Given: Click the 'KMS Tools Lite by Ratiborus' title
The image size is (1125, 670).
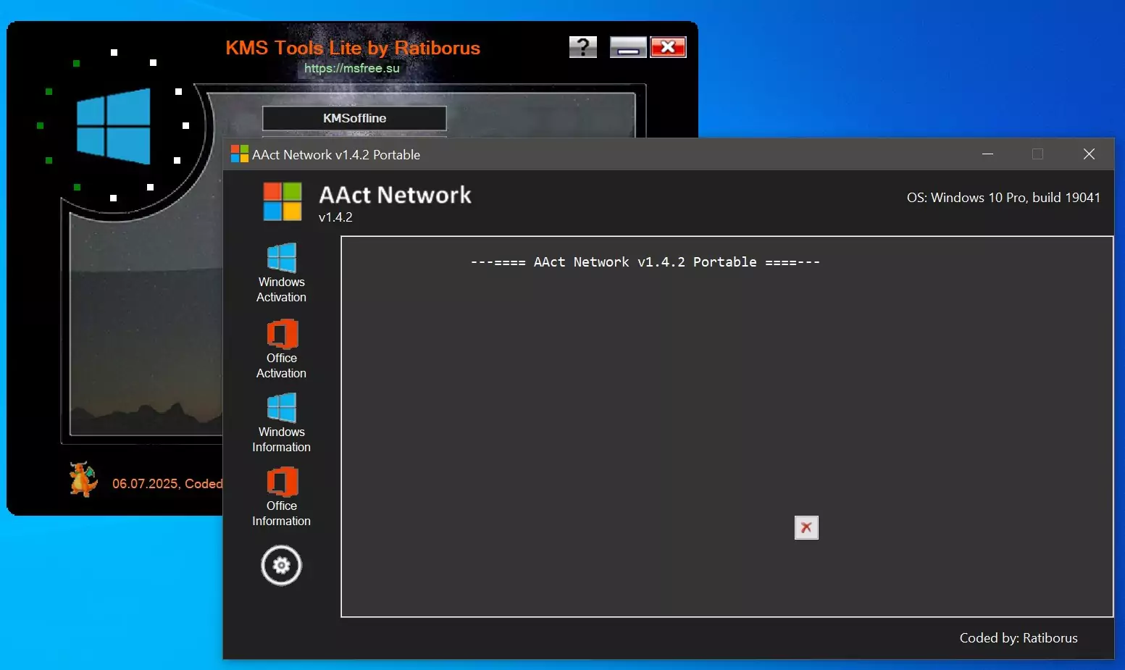Looking at the screenshot, I should point(353,48).
